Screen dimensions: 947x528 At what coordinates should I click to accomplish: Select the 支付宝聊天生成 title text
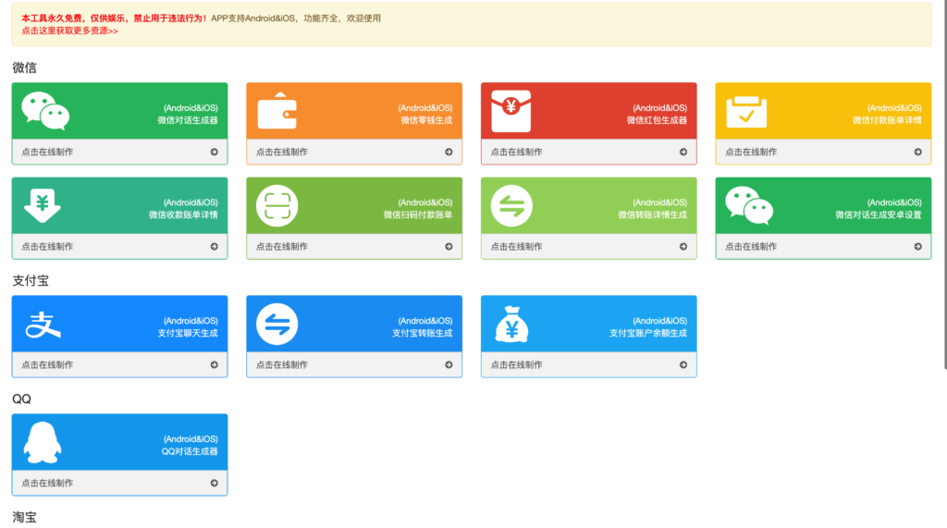(188, 333)
